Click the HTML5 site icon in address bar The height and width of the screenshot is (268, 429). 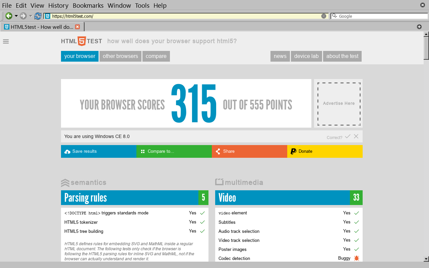tap(48, 16)
